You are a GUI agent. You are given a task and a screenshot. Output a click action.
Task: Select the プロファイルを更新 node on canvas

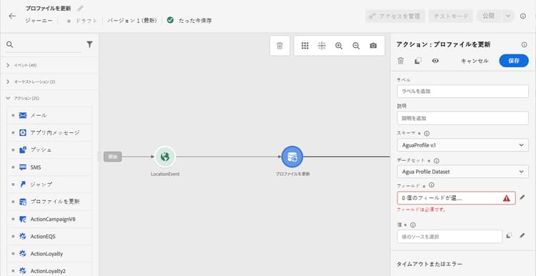point(292,157)
